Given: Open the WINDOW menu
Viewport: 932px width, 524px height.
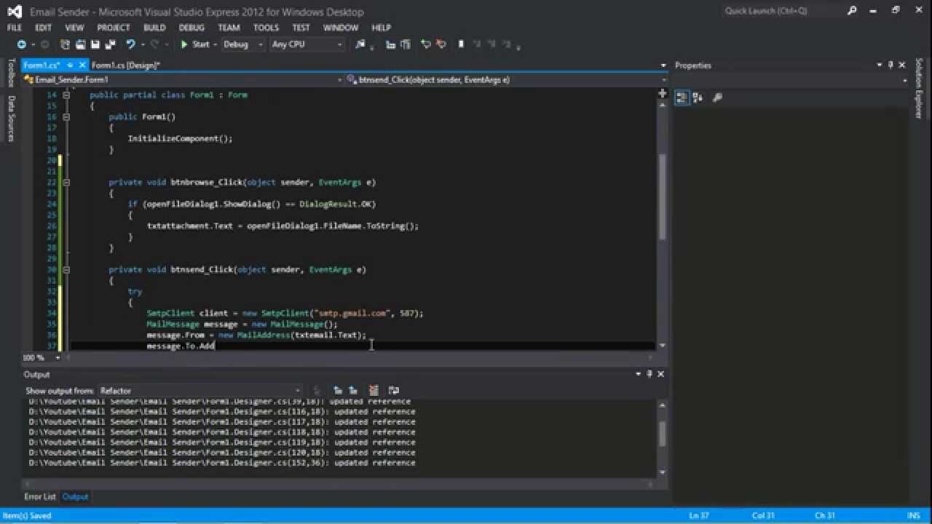Looking at the screenshot, I should click(341, 28).
